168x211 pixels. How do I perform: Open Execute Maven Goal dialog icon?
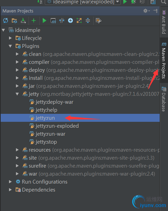pyautogui.click(x=53, y=20)
